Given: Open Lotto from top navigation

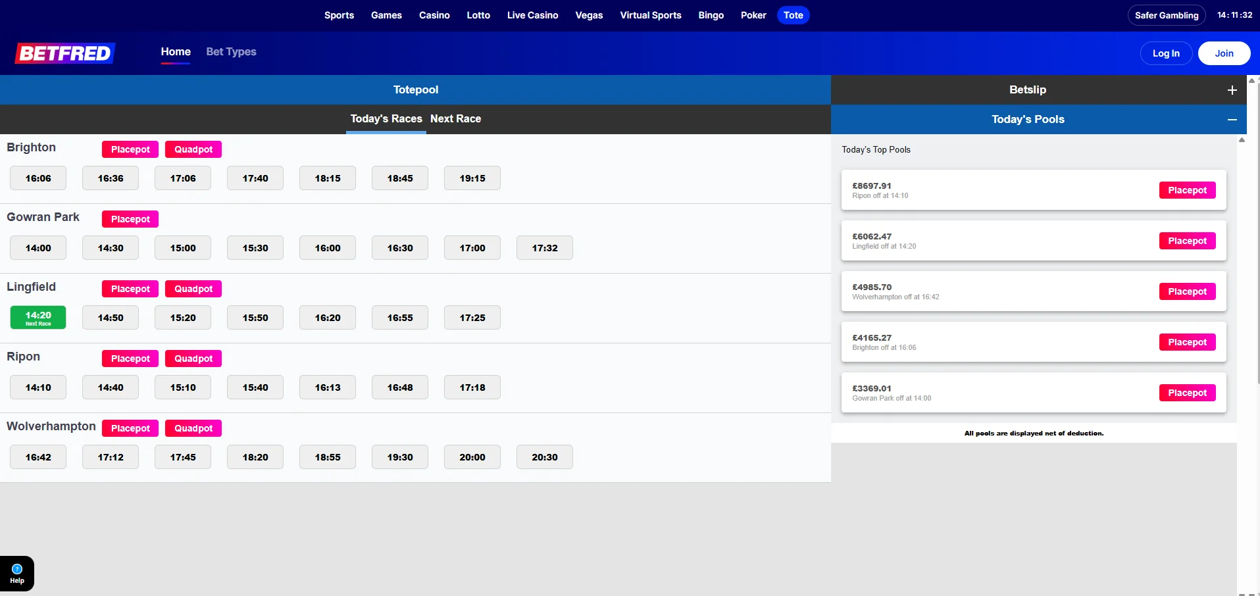Looking at the screenshot, I should [478, 15].
